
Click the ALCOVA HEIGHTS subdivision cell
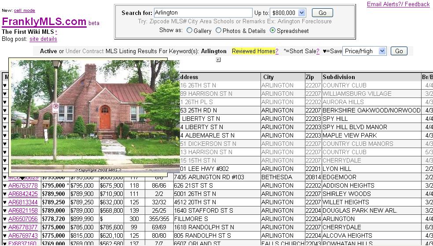pyautogui.click(x=347, y=235)
